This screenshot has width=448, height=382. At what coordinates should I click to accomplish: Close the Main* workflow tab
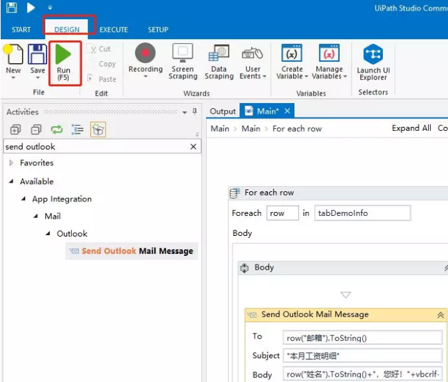pos(287,111)
